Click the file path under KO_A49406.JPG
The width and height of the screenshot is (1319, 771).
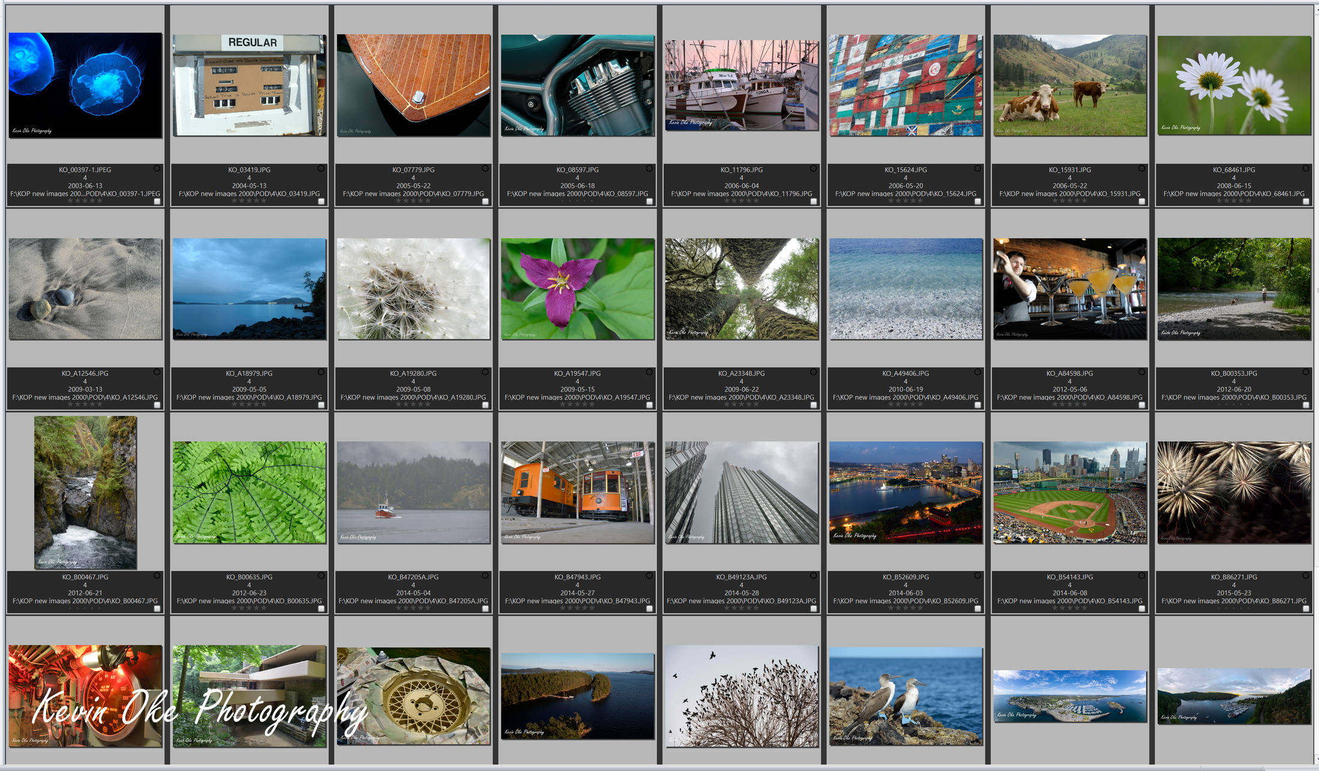905,397
